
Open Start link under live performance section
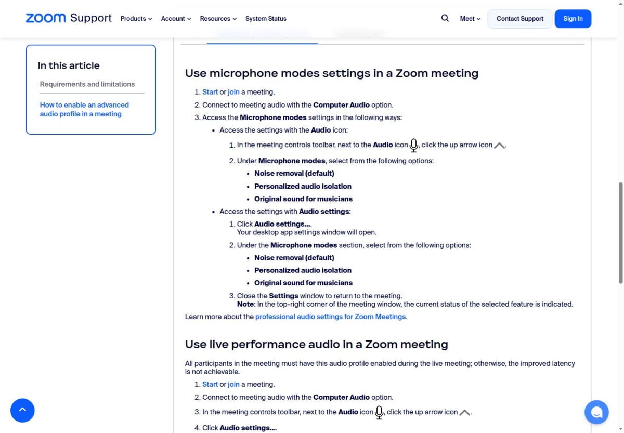pyautogui.click(x=210, y=384)
